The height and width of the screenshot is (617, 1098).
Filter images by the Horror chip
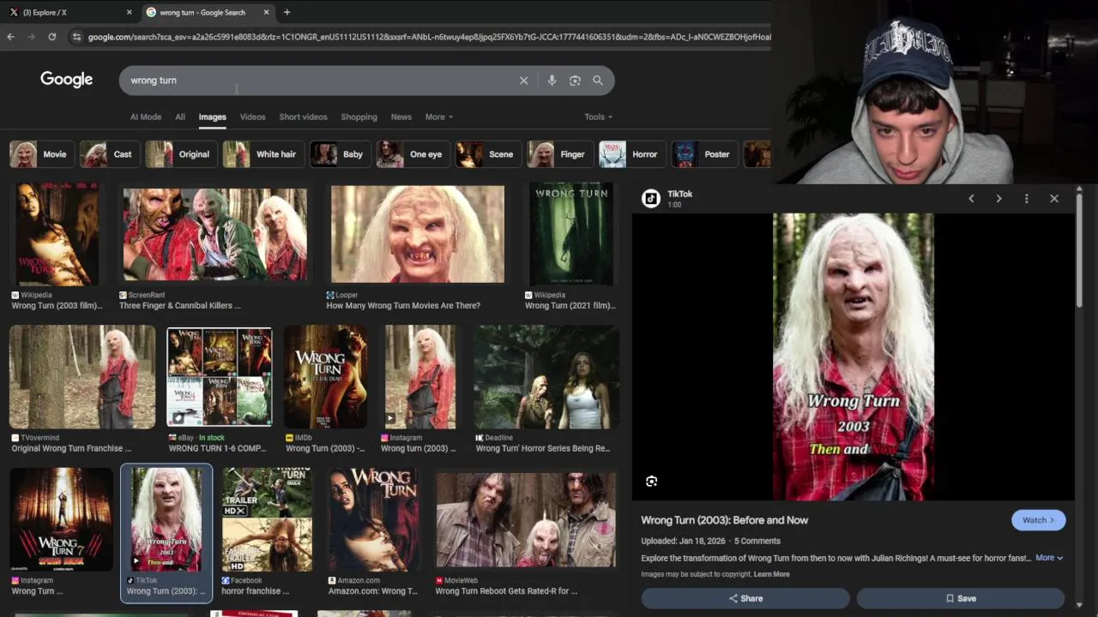(x=630, y=154)
